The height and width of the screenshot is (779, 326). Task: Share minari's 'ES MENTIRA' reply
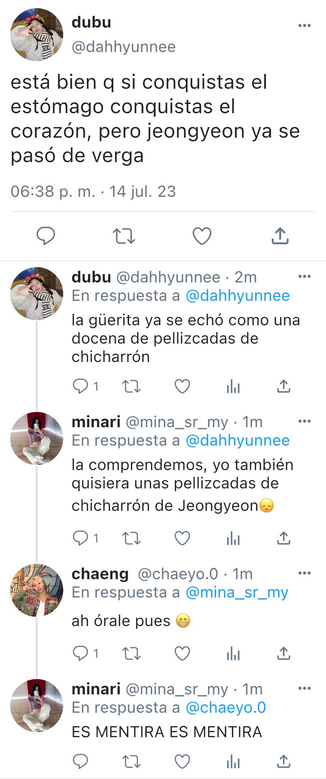(284, 762)
